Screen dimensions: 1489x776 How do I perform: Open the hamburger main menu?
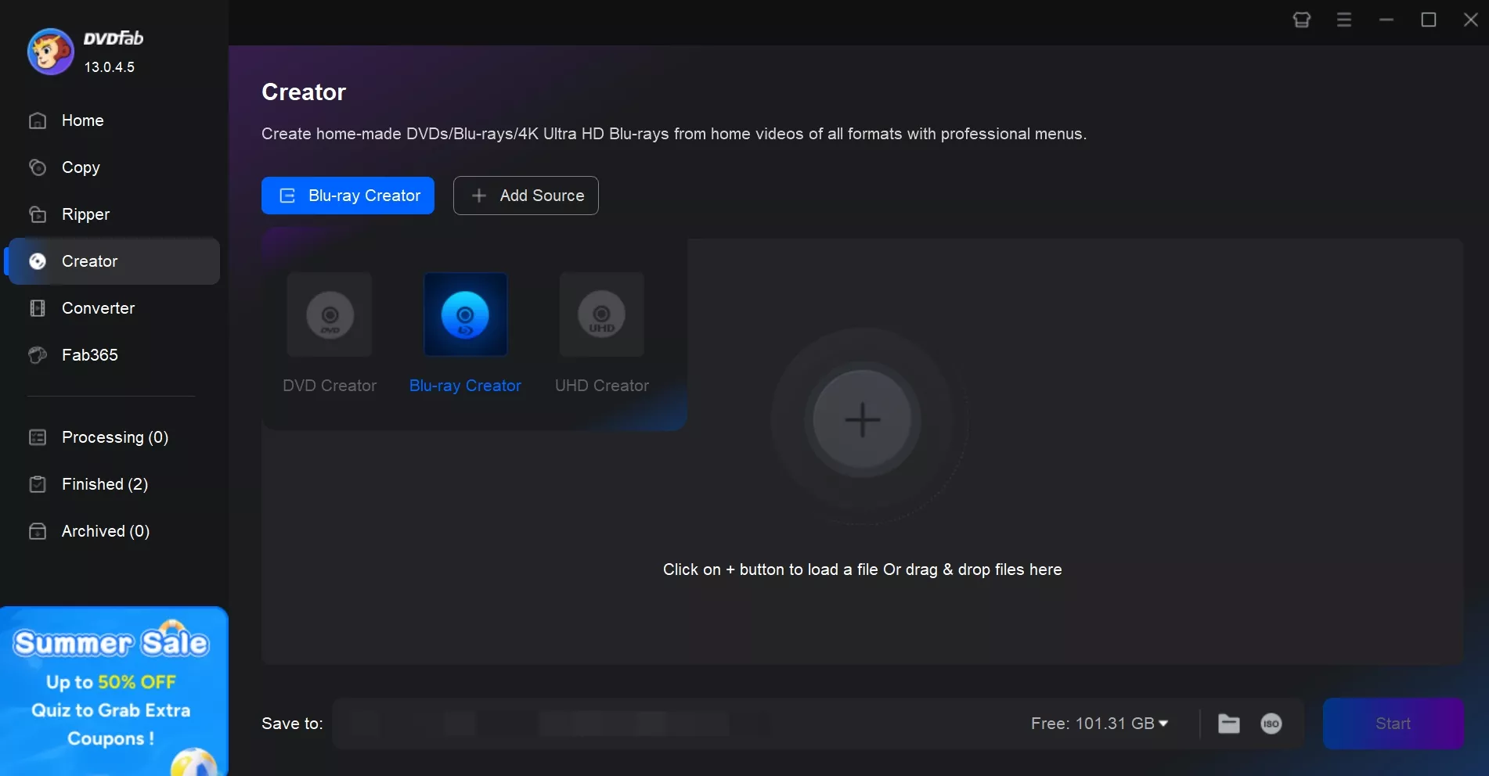1344,20
